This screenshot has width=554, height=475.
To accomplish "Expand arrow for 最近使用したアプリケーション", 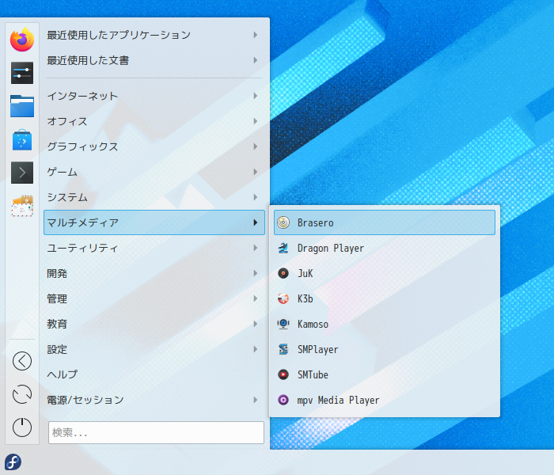I will pos(256,35).
